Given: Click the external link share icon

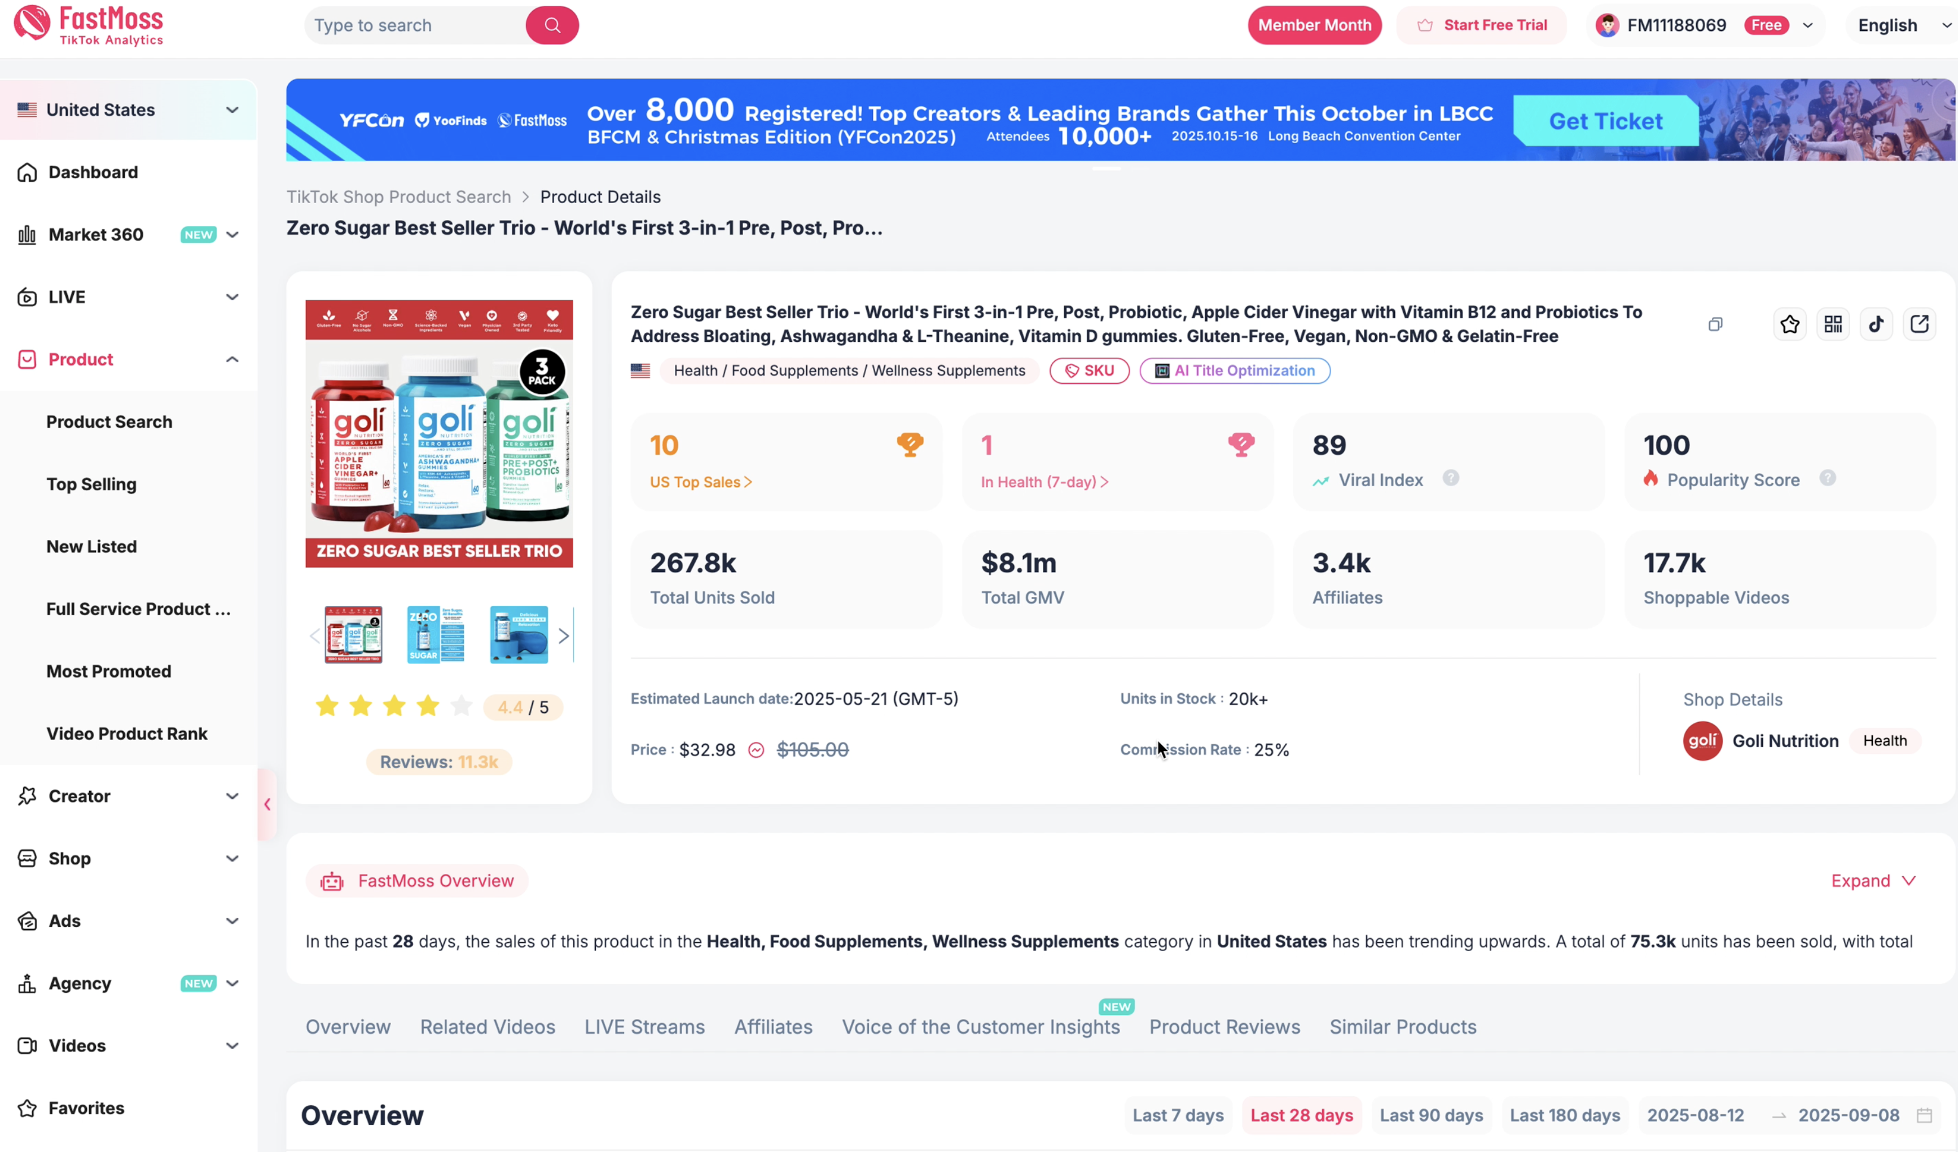Looking at the screenshot, I should pyautogui.click(x=1919, y=324).
